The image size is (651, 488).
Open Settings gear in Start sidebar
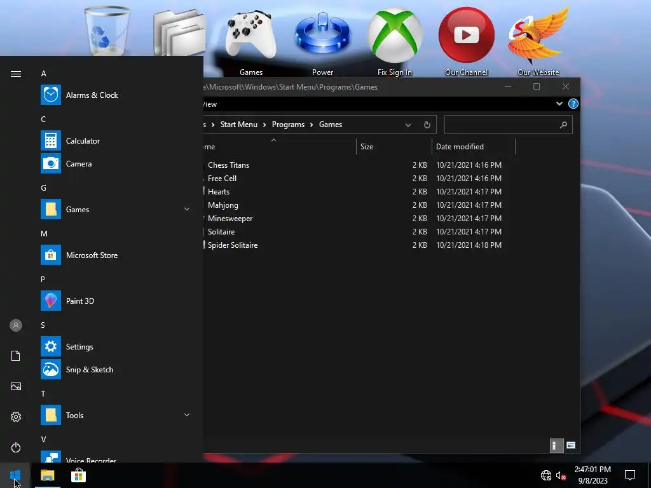[x=16, y=417]
